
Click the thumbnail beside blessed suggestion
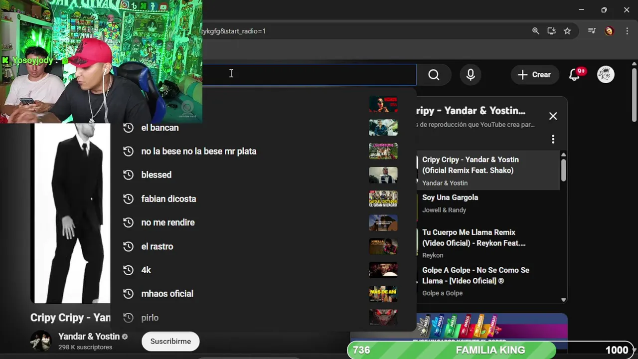pyautogui.click(x=383, y=175)
